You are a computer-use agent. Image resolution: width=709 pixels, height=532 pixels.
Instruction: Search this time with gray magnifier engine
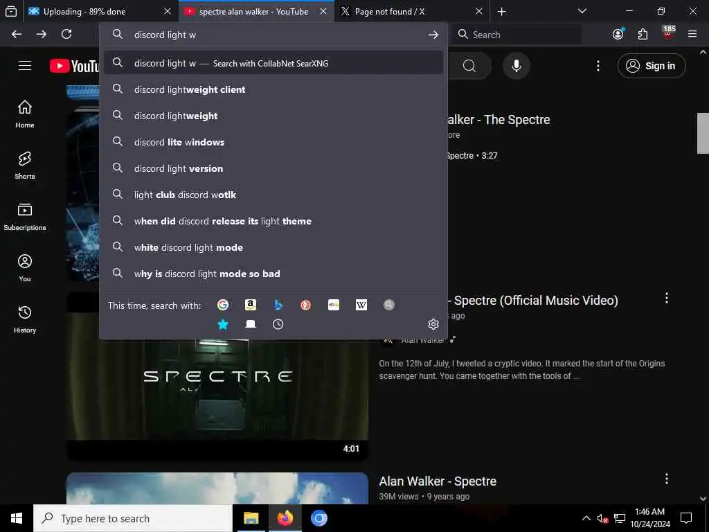389,305
